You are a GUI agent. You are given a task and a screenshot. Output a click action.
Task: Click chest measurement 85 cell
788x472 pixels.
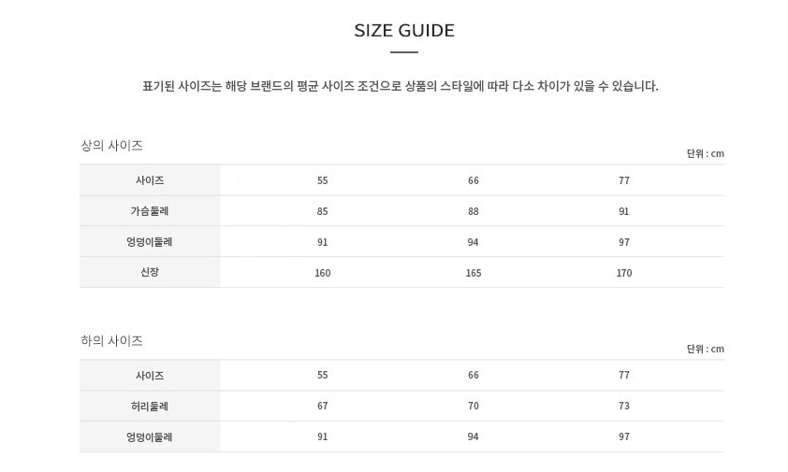(x=323, y=211)
